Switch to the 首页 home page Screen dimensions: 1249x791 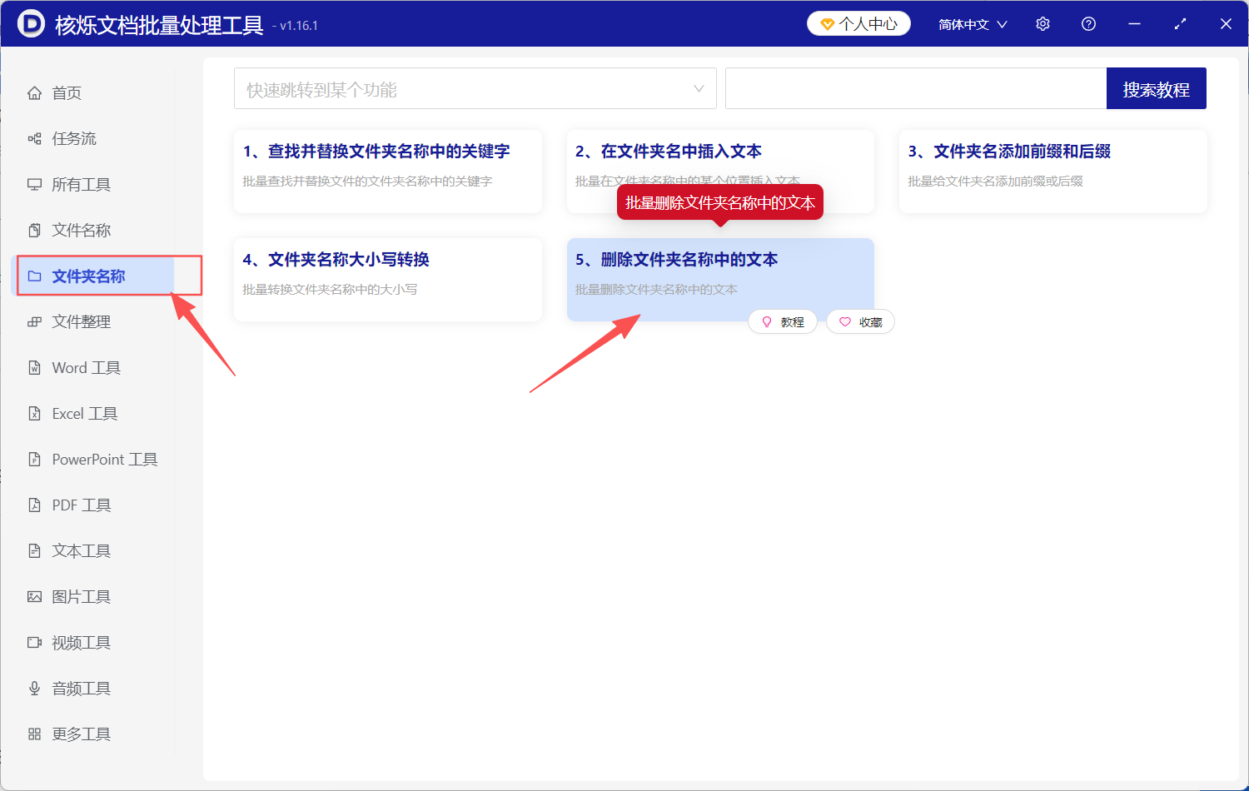coord(67,92)
